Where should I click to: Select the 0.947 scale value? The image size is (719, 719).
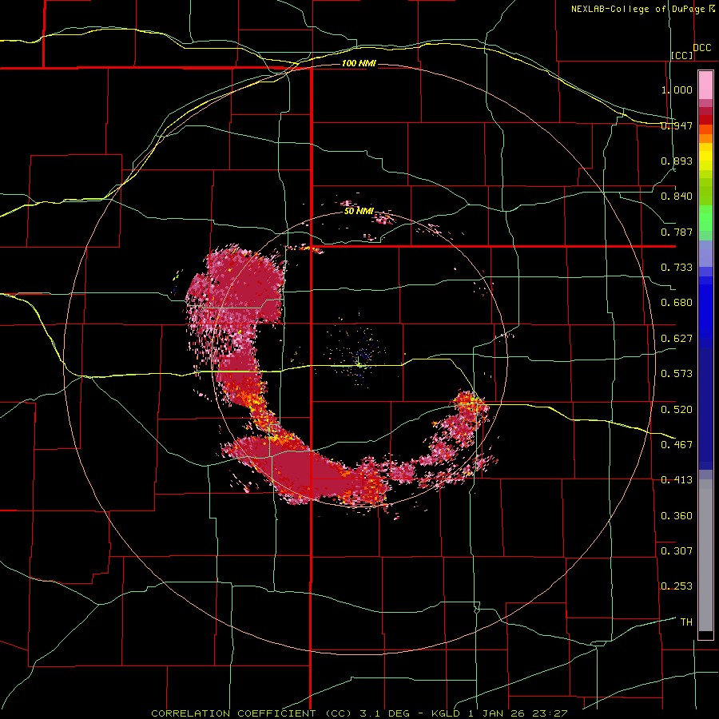point(677,125)
